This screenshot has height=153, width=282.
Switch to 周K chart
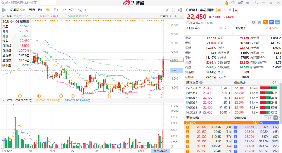(48, 10)
